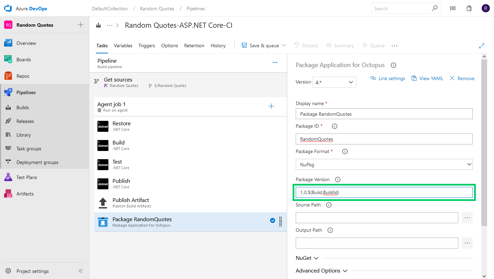Screen dimensions: 494x279
Task: Click the breadcrumb ellipsis next to pipeline title
Action: click(x=110, y=25)
